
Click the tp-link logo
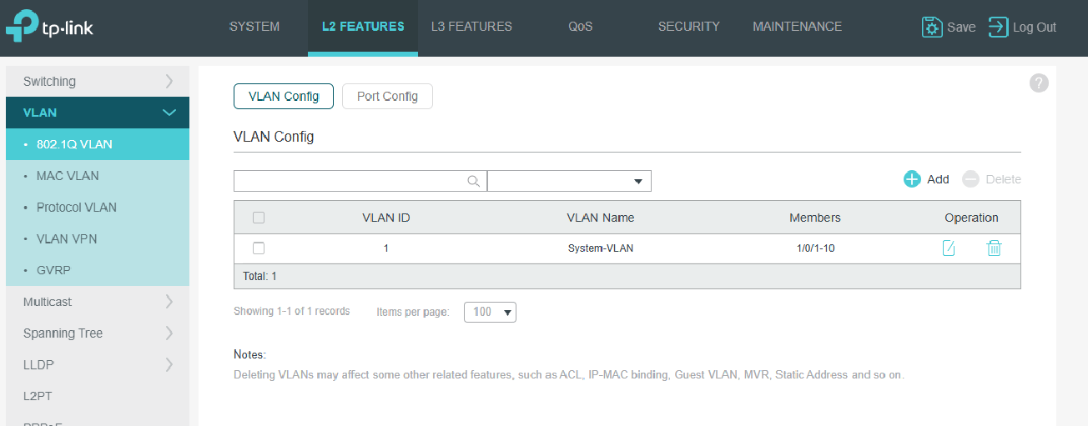49,27
